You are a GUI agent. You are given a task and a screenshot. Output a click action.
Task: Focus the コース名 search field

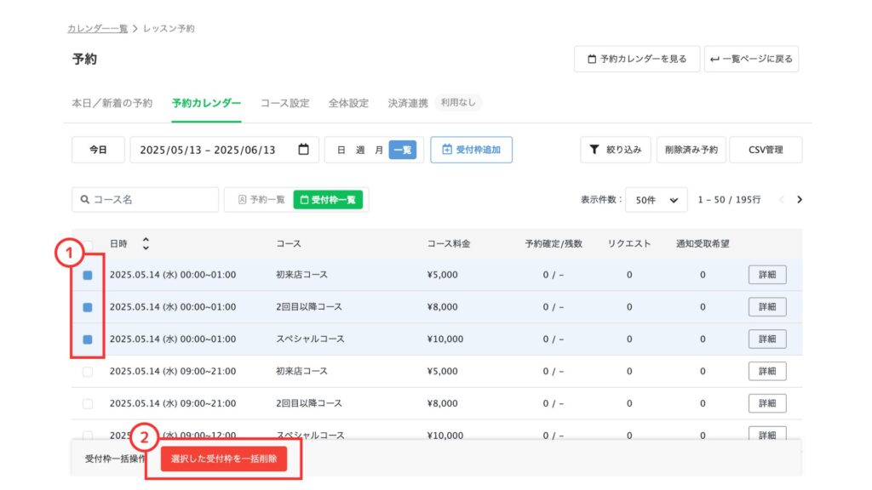145,199
